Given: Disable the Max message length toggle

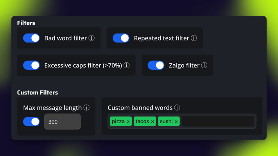Looking at the screenshot, I should coord(31,122).
